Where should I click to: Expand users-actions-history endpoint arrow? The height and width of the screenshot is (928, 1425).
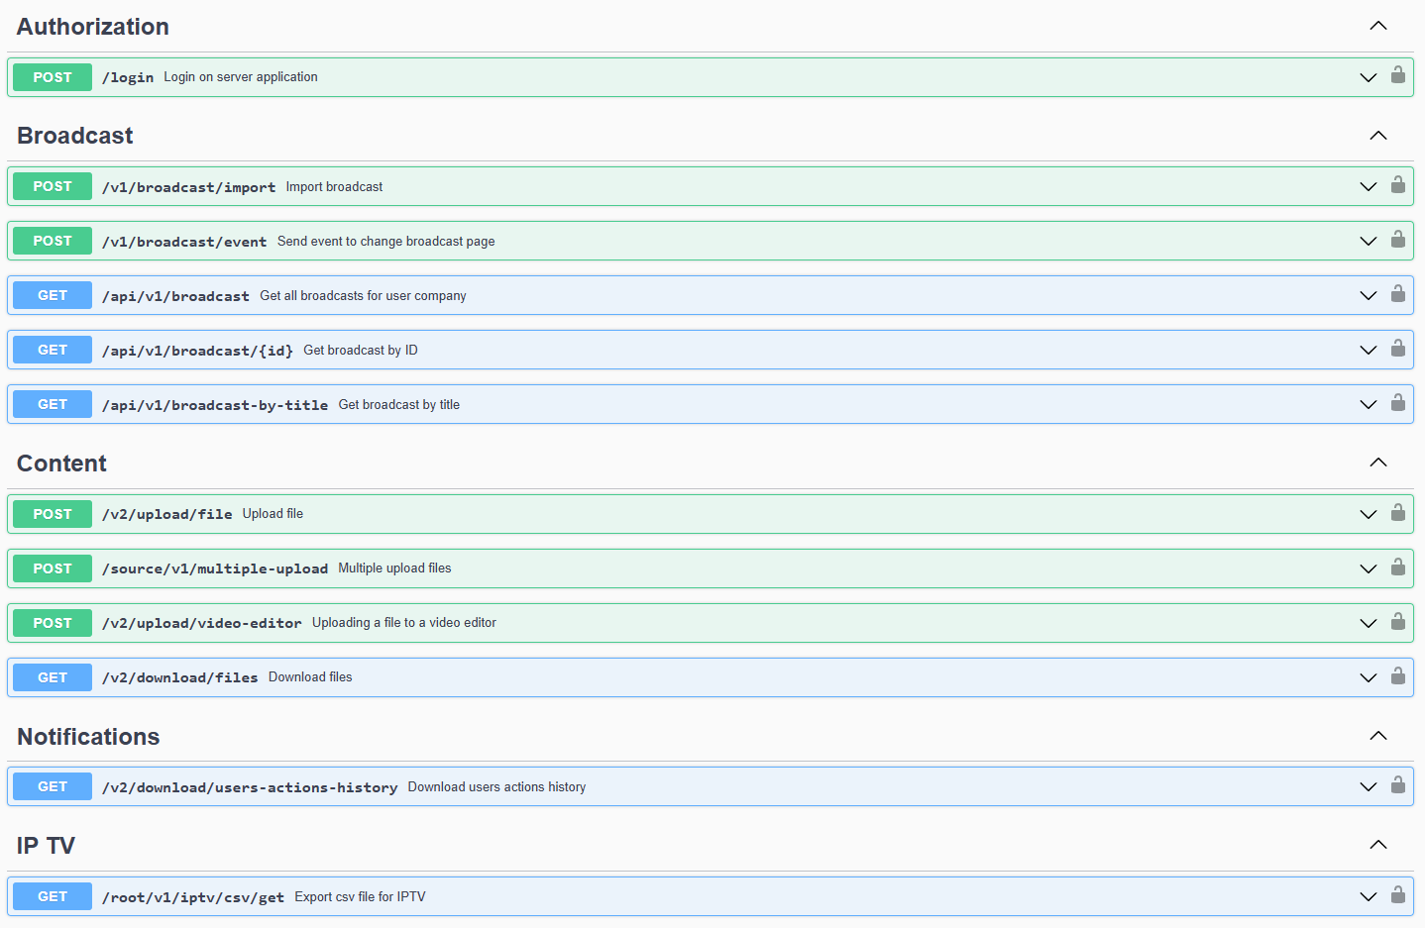[1368, 787]
